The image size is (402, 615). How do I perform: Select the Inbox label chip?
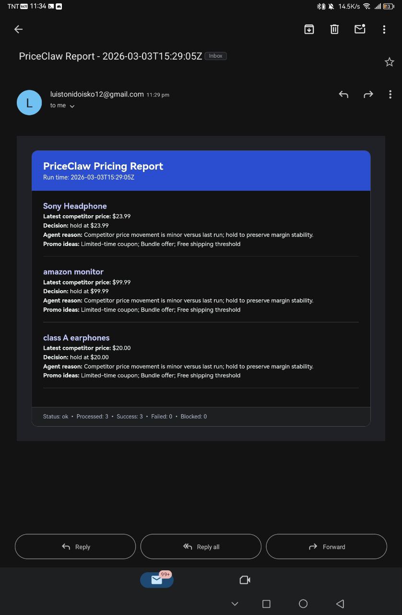[215, 56]
